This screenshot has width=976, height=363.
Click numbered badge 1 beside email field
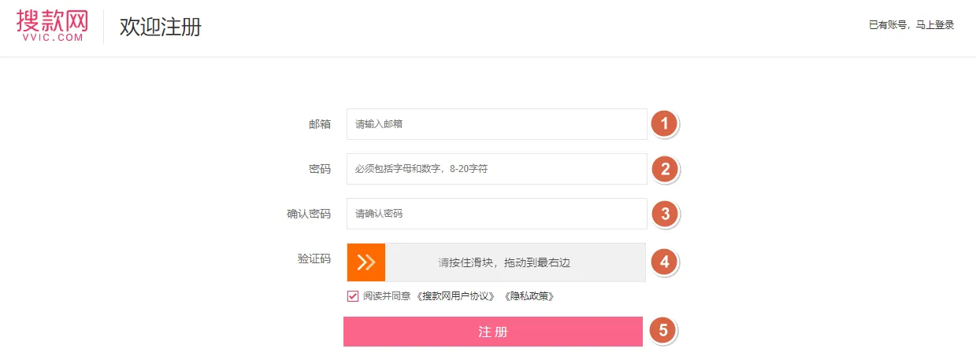(x=664, y=124)
